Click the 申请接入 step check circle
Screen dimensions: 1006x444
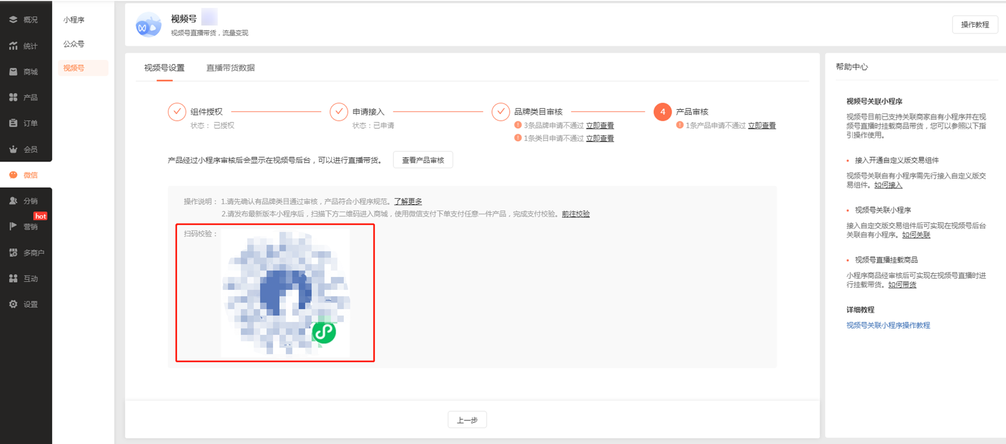(x=339, y=112)
